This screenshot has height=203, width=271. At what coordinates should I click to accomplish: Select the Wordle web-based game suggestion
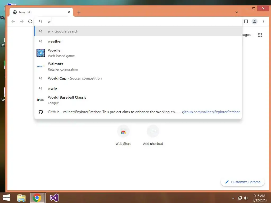coord(138,53)
